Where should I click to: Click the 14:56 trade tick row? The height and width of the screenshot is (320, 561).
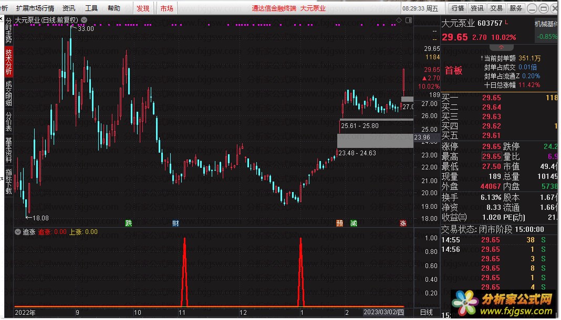[x=498, y=249]
